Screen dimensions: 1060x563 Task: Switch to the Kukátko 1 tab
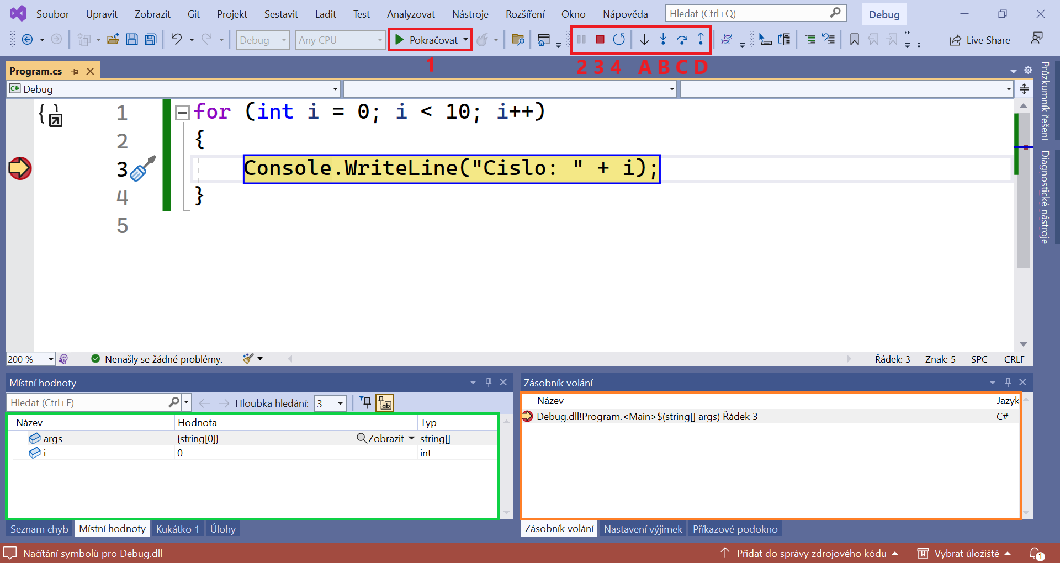point(177,528)
